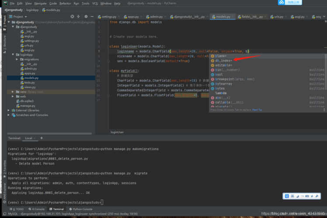This screenshot has height=218, width=327.
Task: Show hidden editor tabs dropdown arrow
Action: coord(324,17)
